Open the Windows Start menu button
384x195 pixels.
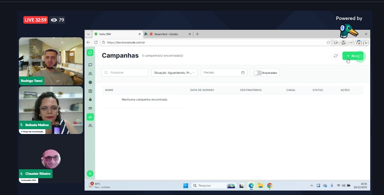[x=186, y=186]
